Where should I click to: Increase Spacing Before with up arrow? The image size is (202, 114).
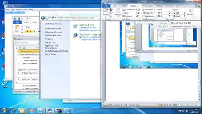coord(185,12)
